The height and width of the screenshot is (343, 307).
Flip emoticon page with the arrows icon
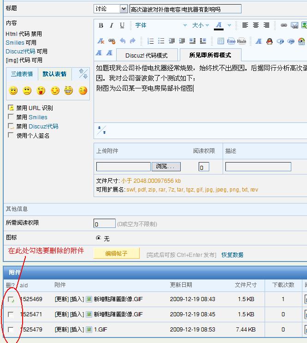pos(83,74)
